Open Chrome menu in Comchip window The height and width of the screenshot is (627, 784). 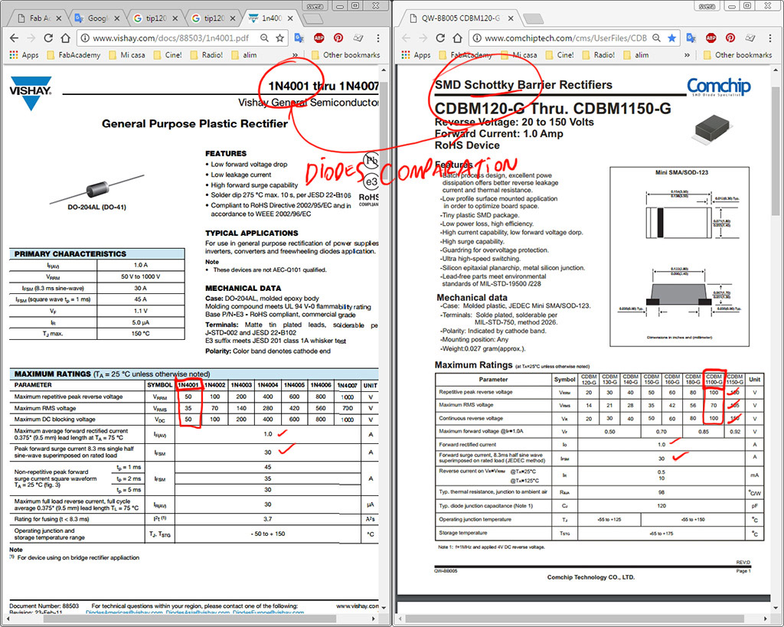[x=770, y=38]
